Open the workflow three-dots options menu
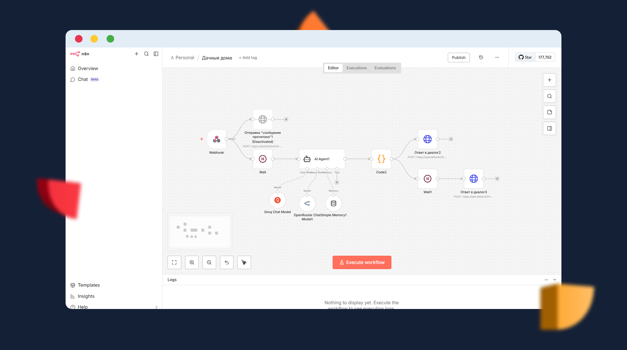The image size is (627, 350). [497, 57]
